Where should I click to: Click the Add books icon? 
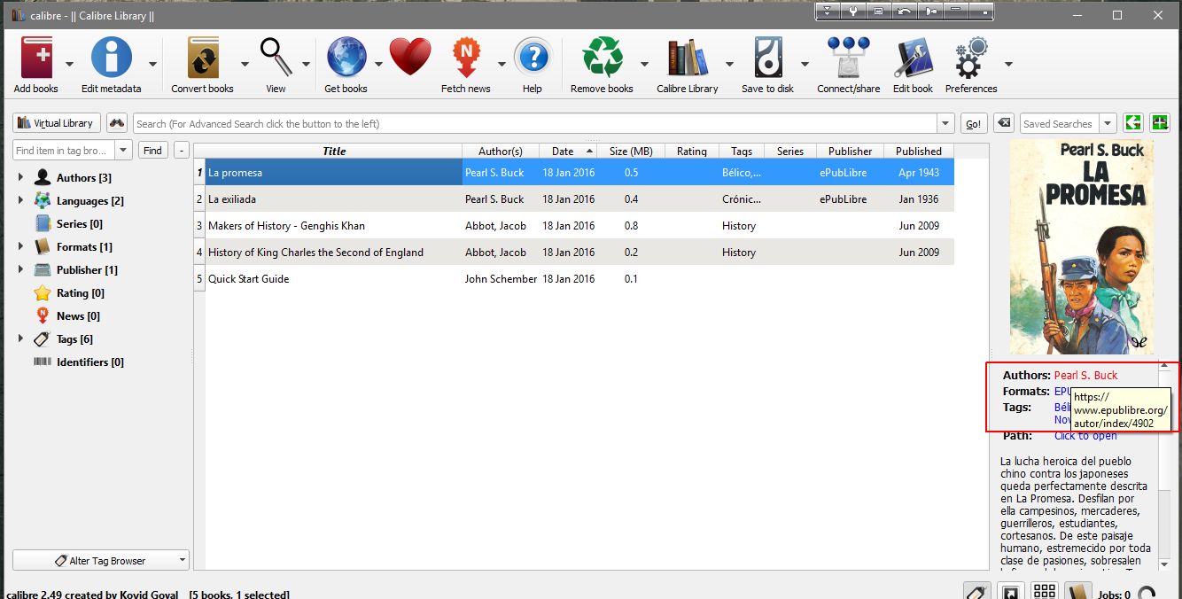[36, 58]
